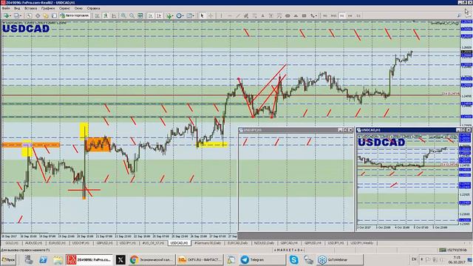
Task: Open the Файл menu
Action: point(6,8)
